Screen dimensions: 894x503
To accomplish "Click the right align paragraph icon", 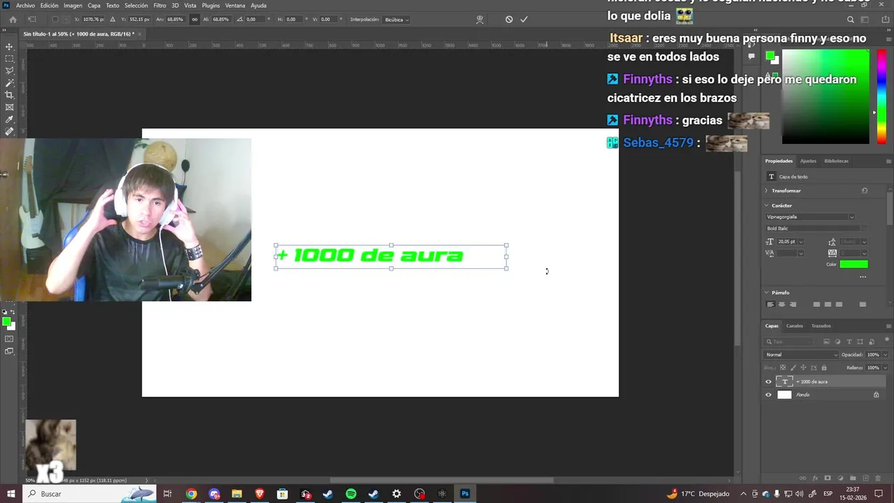I will pyautogui.click(x=793, y=305).
